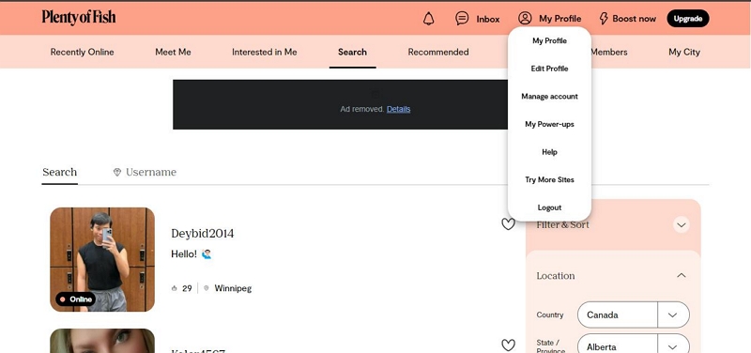
Task: Select the Search navigation tab
Action: pyautogui.click(x=353, y=53)
